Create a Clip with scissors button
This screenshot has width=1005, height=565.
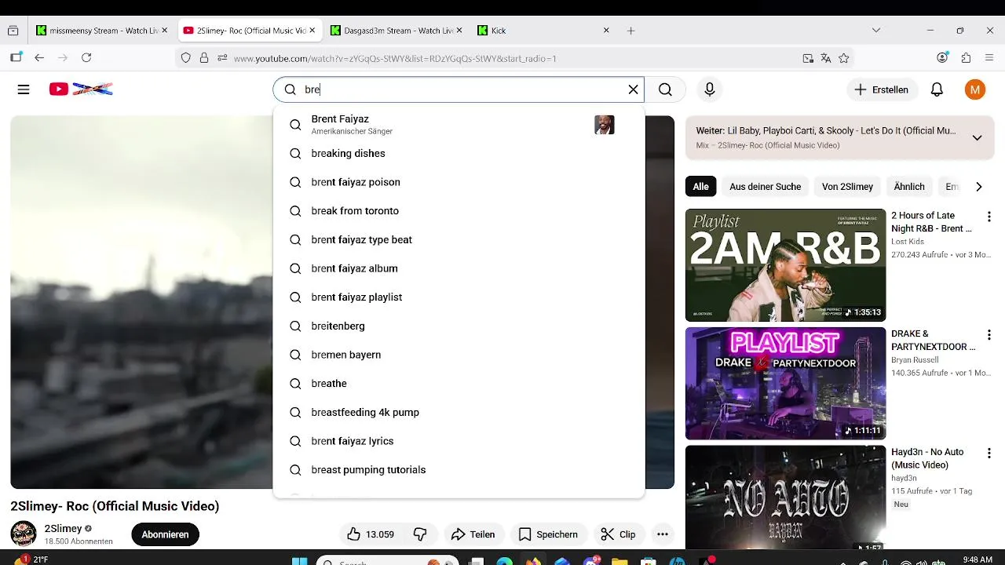tap(618, 534)
